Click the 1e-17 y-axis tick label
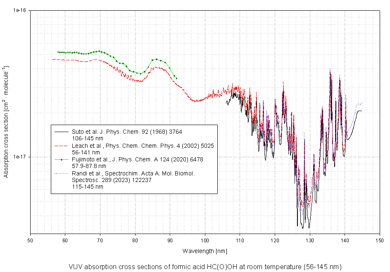390x272 pixels. point(20,157)
